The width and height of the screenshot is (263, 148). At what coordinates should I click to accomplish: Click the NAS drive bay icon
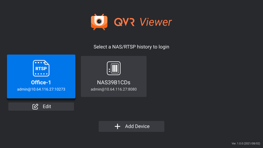coord(114,68)
